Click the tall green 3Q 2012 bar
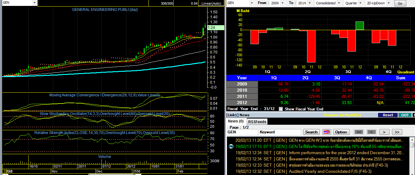Viewport: 415px width, 175px height. (360, 26)
